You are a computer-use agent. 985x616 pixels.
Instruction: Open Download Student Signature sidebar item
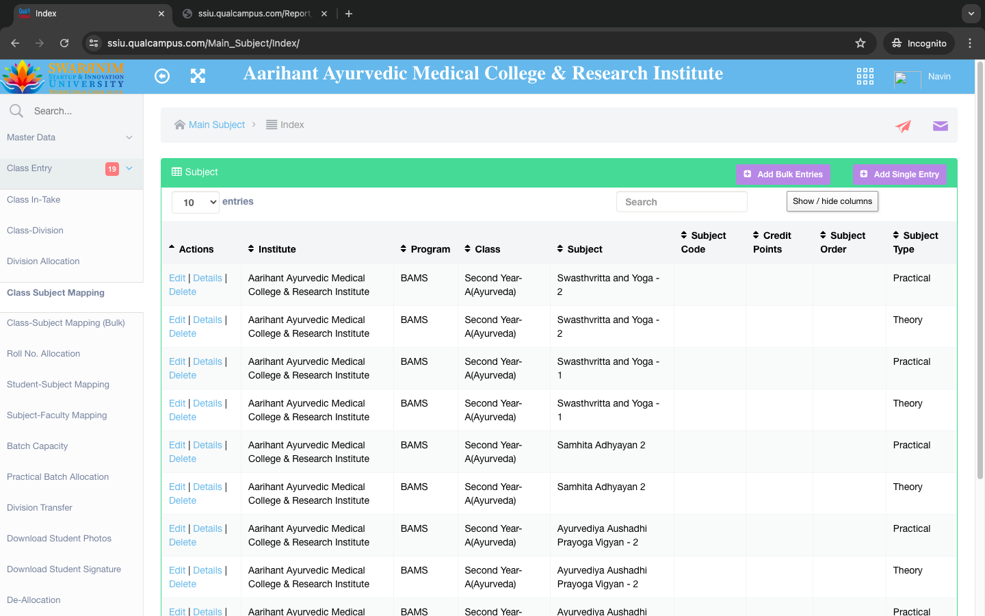tap(64, 569)
